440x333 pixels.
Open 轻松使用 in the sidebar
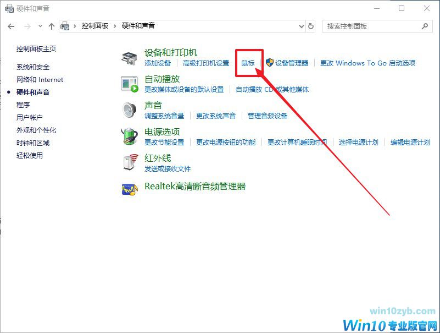click(x=30, y=156)
